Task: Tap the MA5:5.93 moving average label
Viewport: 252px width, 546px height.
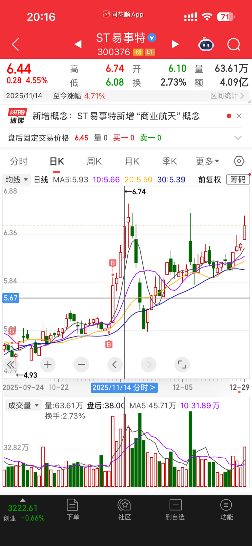Action: tap(71, 180)
